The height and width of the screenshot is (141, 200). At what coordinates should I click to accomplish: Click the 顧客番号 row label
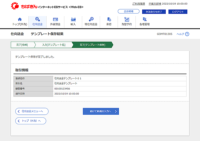(20, 88)
